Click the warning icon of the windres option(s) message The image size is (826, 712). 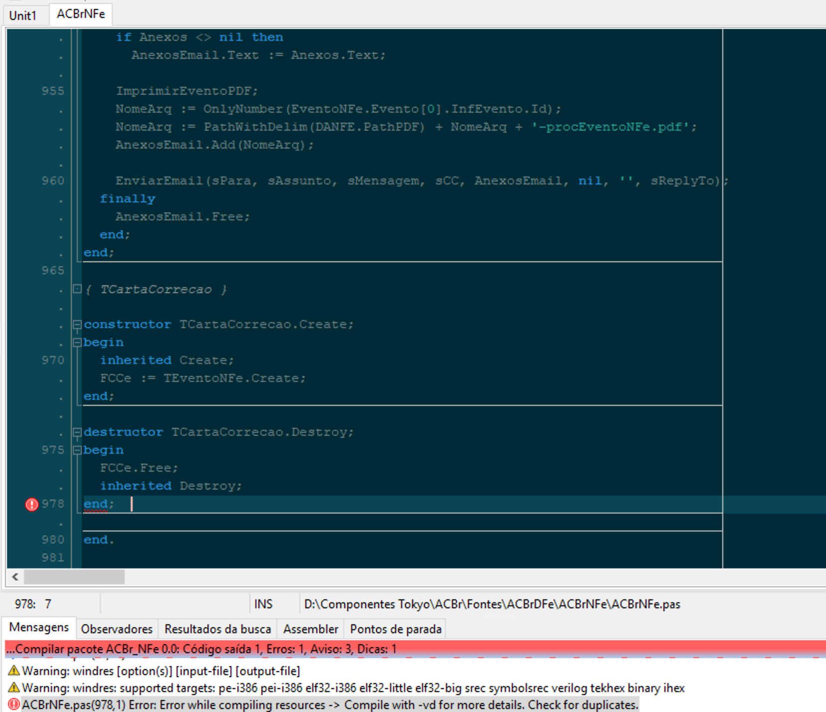point(13,671)
